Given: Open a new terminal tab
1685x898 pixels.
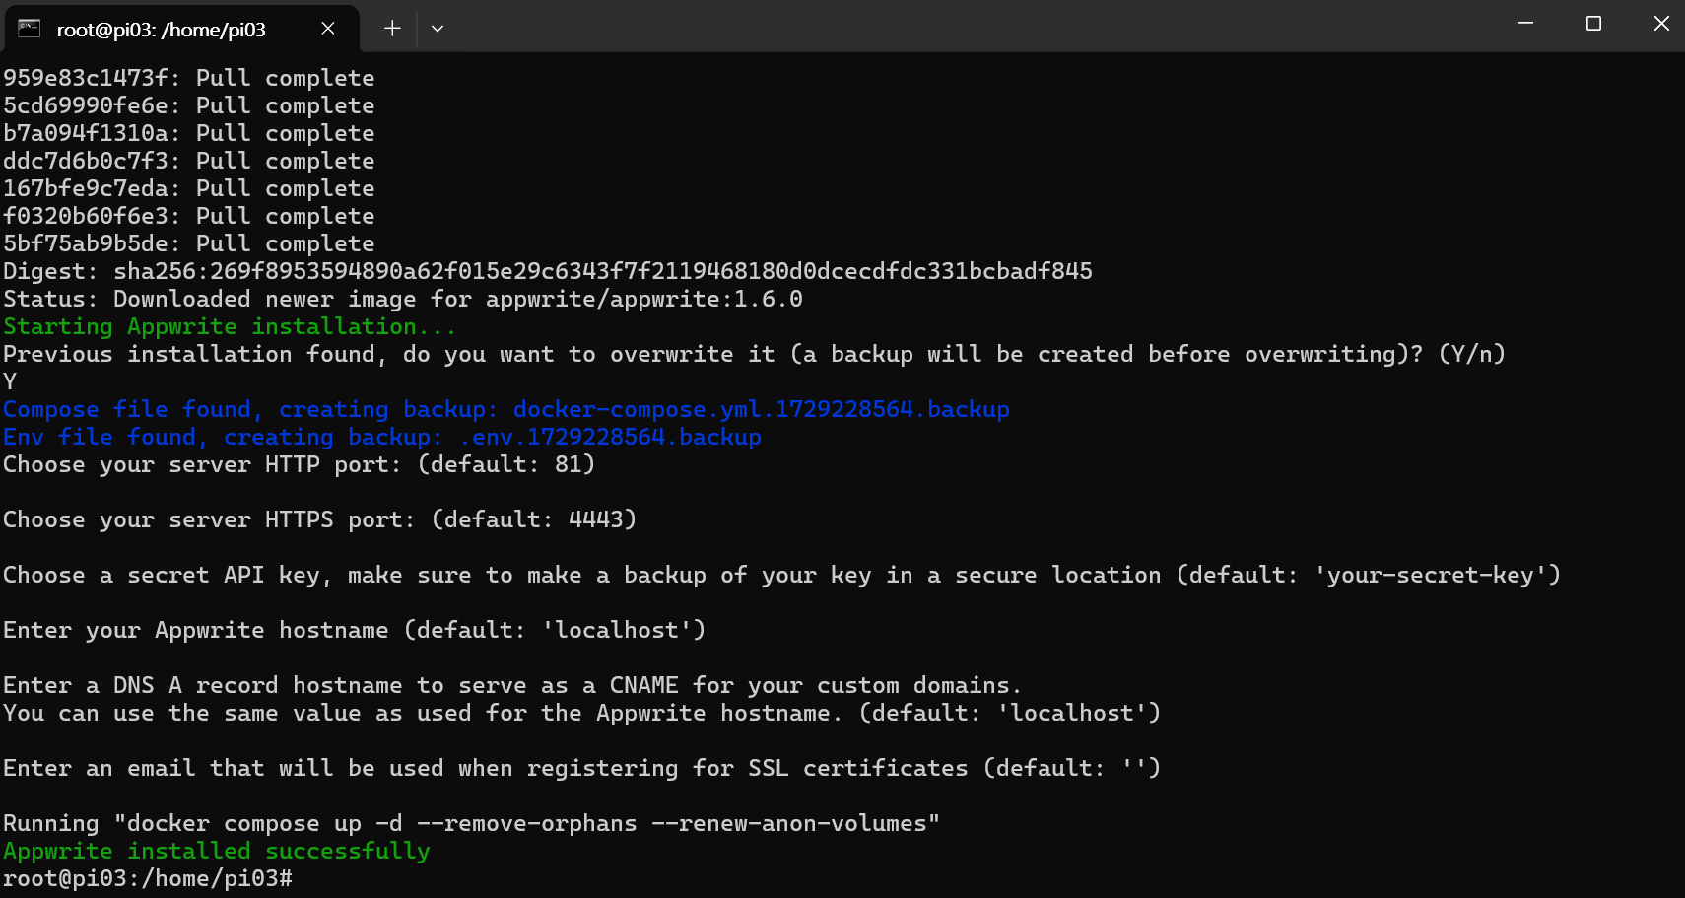Looking at the screenshot, I should tap(392, 29).
